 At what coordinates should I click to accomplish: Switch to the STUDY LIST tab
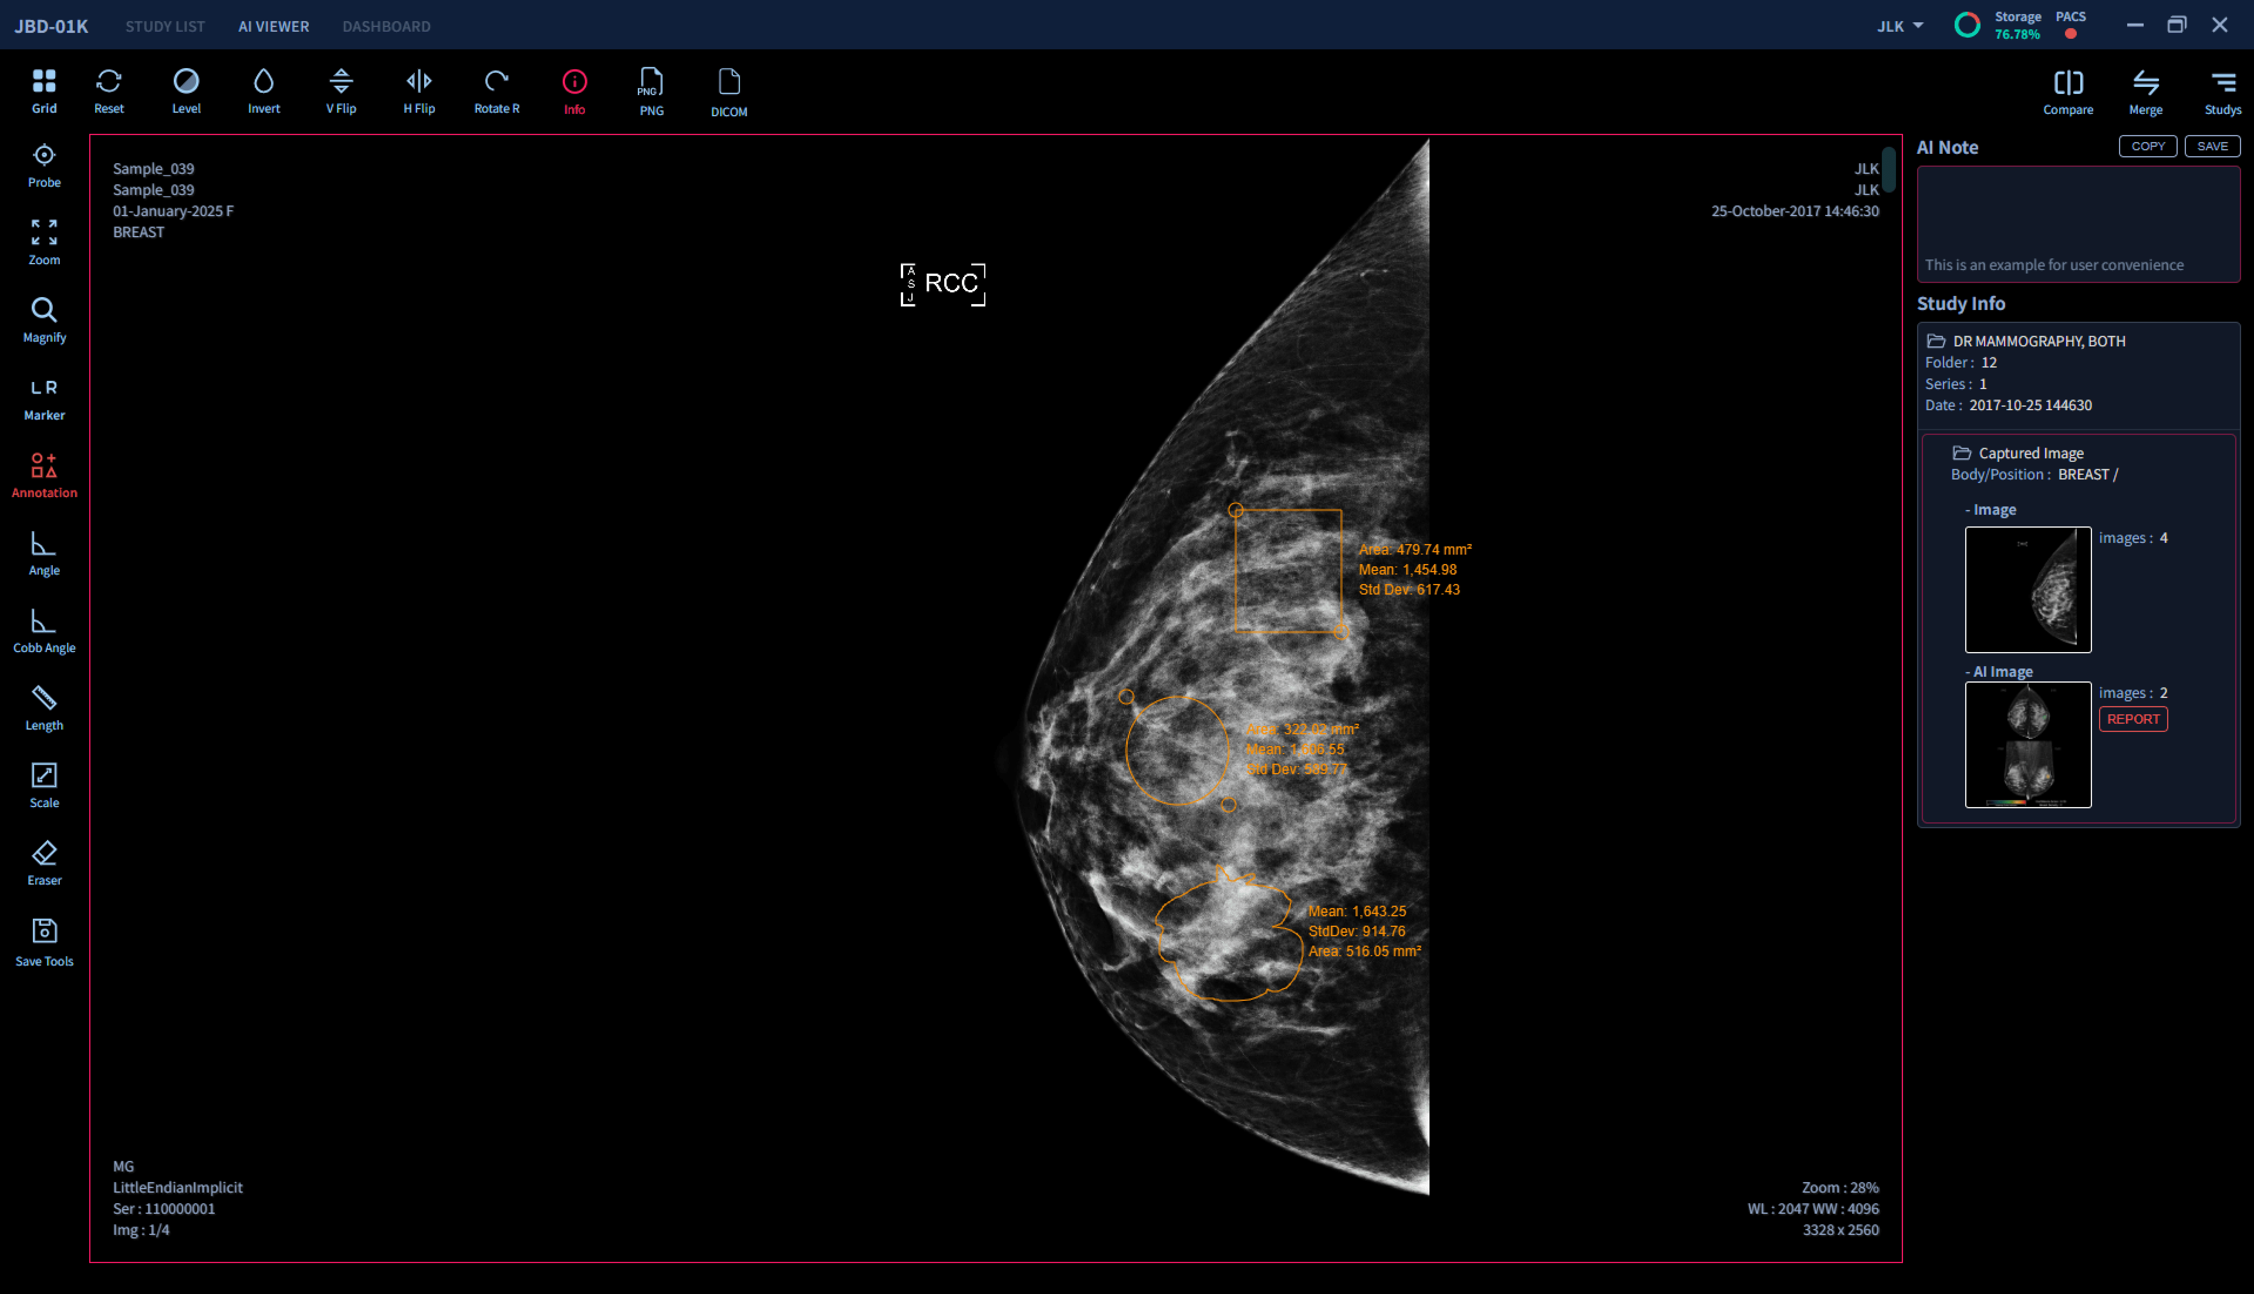pos(165,26)
